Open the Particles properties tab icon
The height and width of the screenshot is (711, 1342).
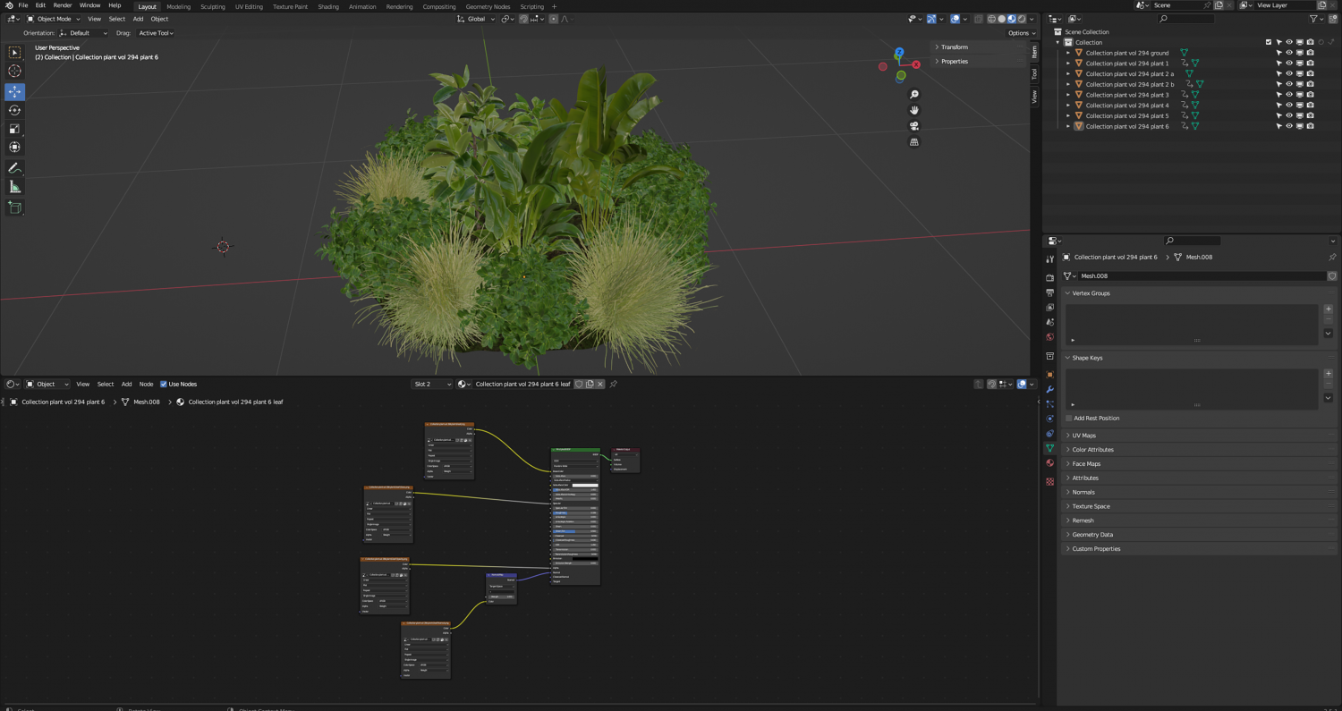[x=1050, y=404]
